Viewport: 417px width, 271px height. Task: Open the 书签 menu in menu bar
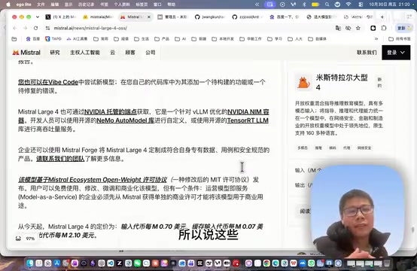(x=104, y=5)
